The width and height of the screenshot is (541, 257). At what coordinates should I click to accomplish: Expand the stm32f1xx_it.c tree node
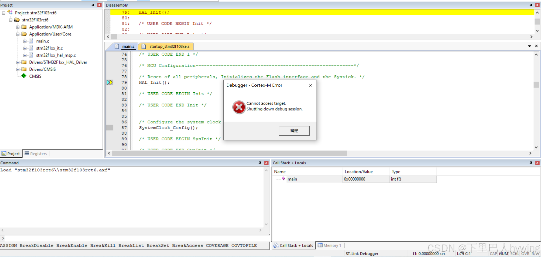coord(25,48)
